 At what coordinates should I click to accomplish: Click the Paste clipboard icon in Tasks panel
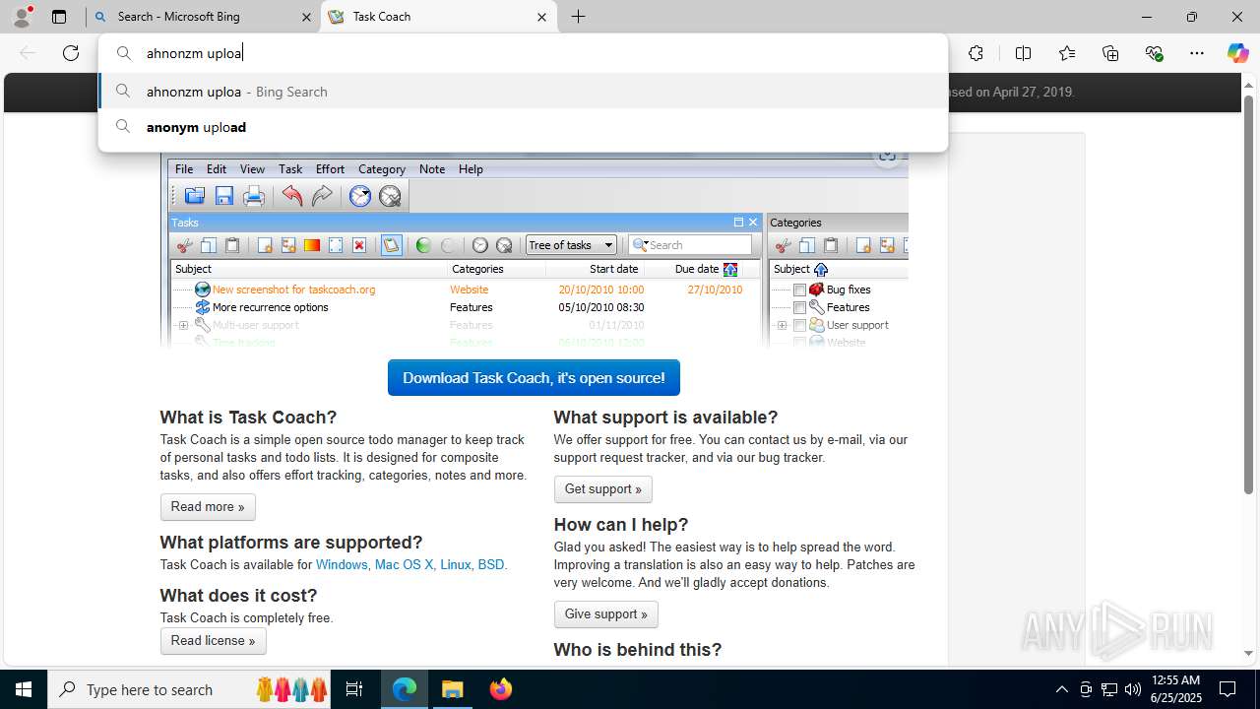coord(232,245)
